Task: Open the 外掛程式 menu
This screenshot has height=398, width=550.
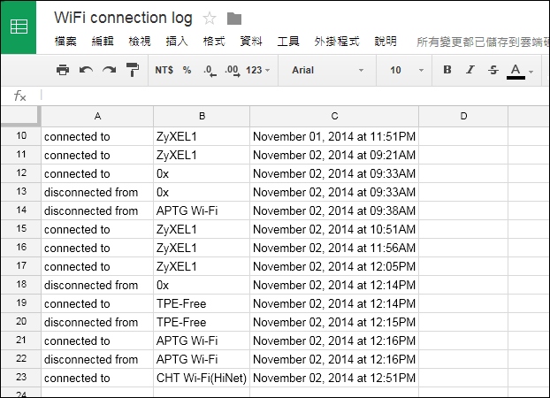Action: click(337, 42)
